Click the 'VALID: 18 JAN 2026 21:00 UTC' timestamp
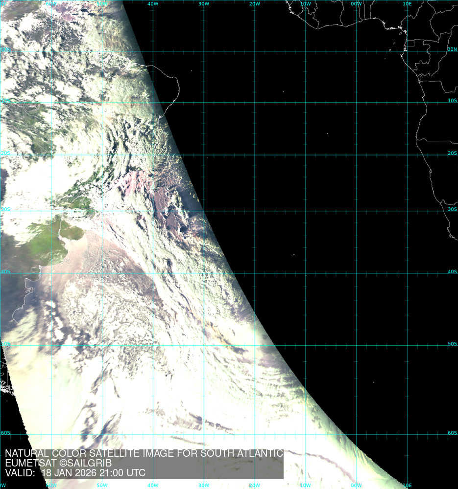The image size is (458, 489). click(x=75, y=473)
